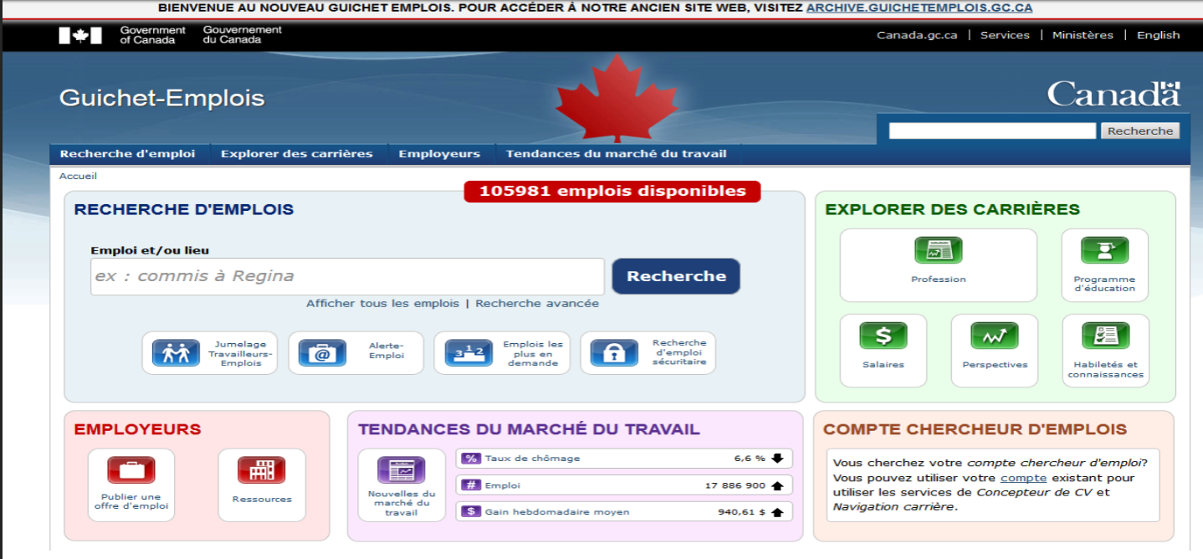This screenshot has width=1203, height=559.
Task: Click the Emploi statistics row label
Action: [x=502, y=485]
